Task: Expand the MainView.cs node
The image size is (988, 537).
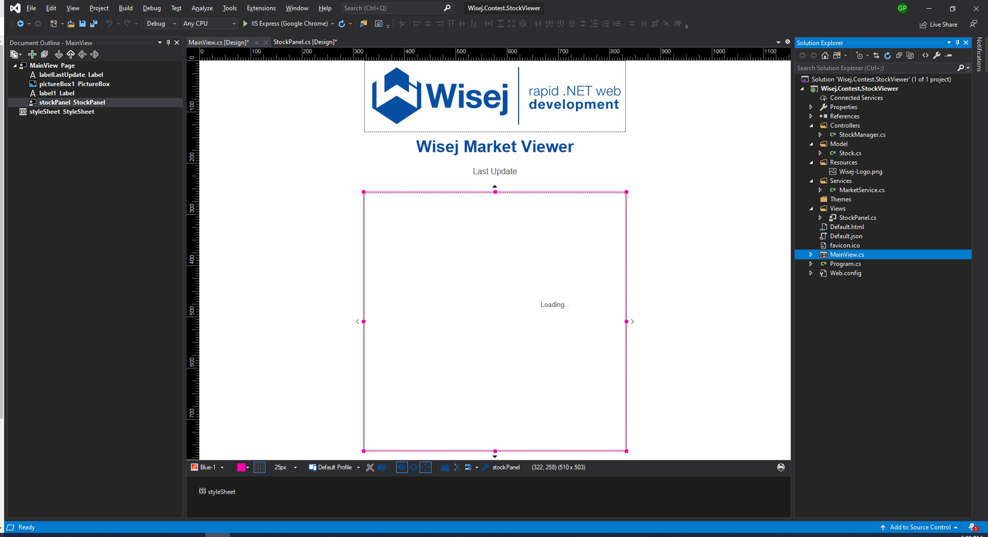Action: (x=811, y=255)
